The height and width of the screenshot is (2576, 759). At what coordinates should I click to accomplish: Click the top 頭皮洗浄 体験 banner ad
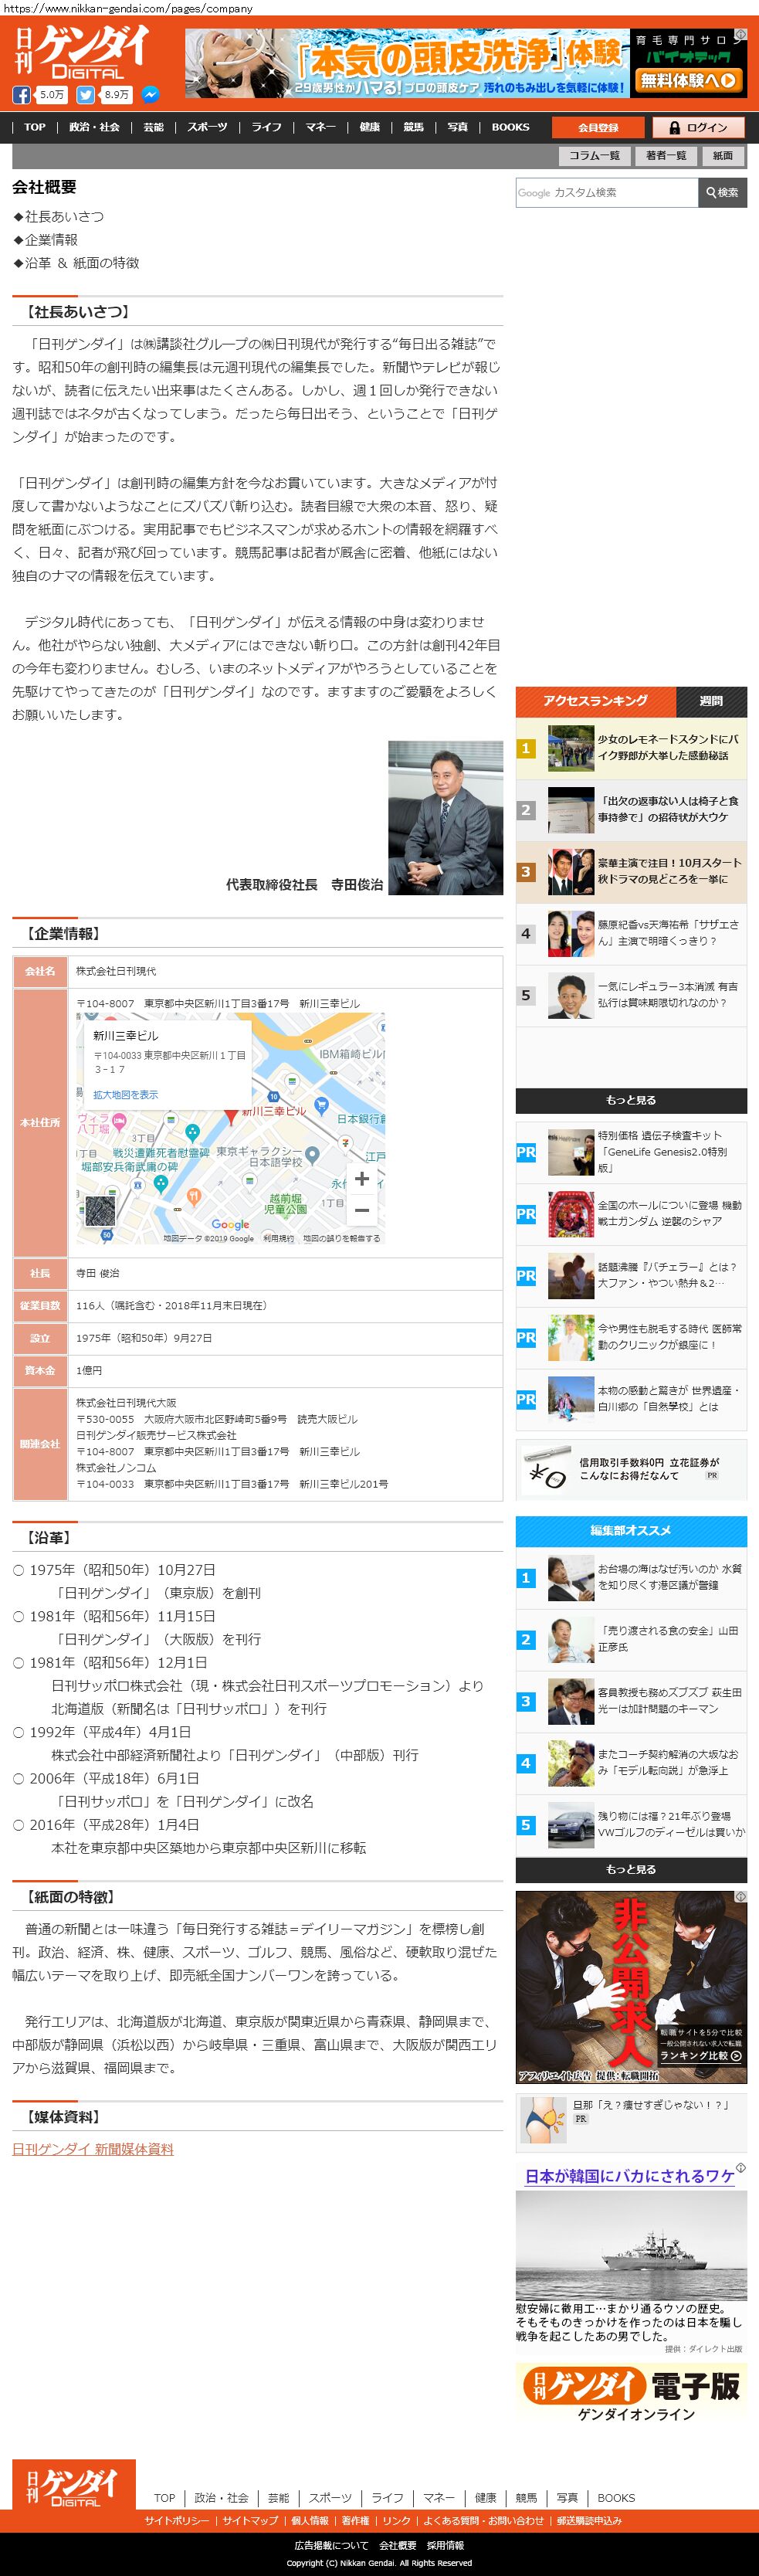coord(466,63)
